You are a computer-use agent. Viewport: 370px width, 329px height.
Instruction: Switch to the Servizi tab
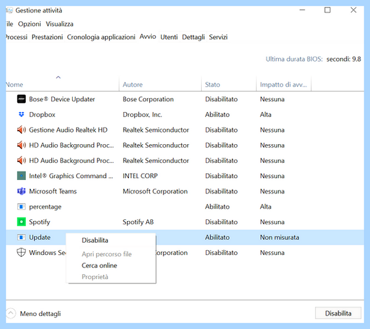pyautogui.click(x=218, y=37)
